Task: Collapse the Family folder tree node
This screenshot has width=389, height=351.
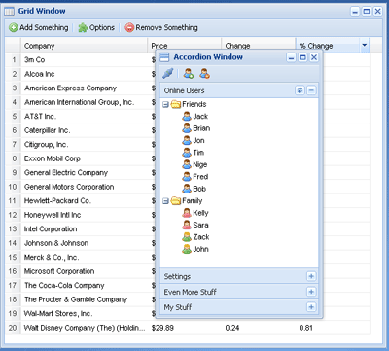Action: 165,201
